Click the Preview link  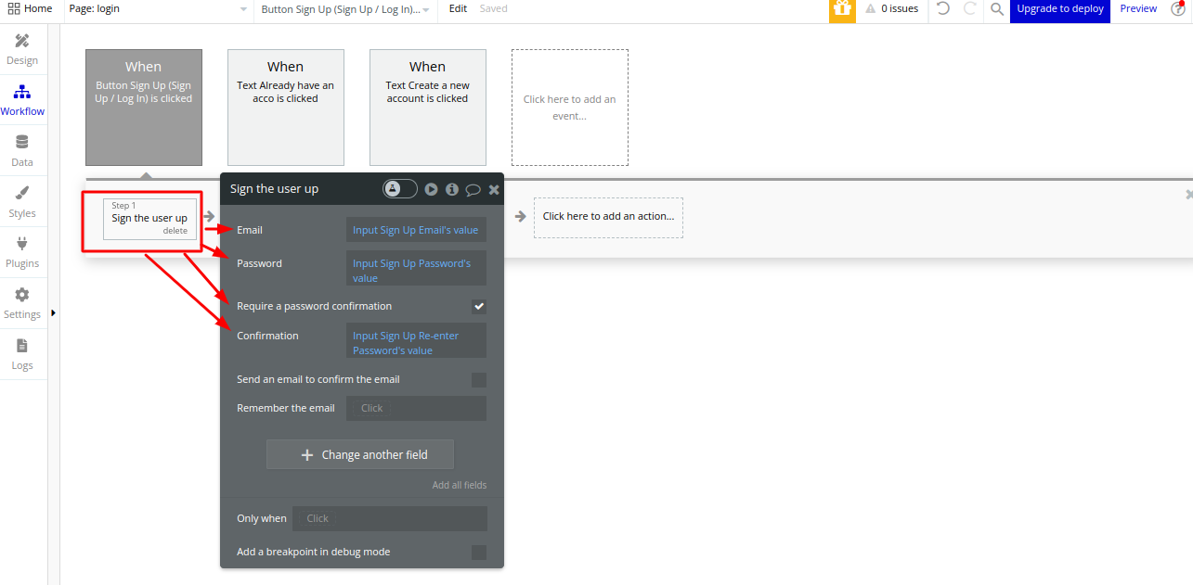[1138, 8]
